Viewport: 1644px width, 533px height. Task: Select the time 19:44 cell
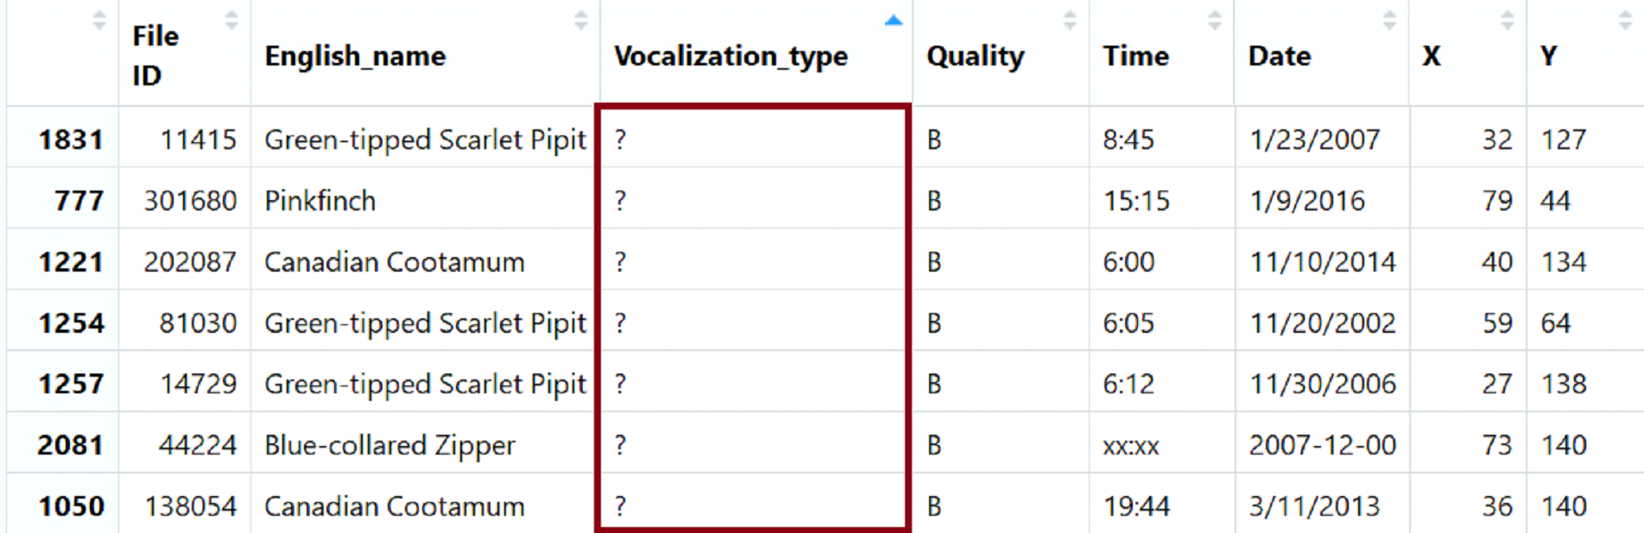click(1162, 505)
